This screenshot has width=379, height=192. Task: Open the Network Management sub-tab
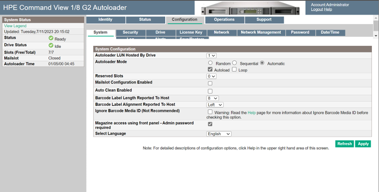(261, 32)
